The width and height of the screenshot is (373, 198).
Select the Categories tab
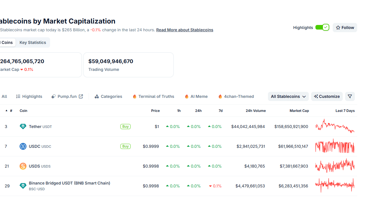coord(108,96)
